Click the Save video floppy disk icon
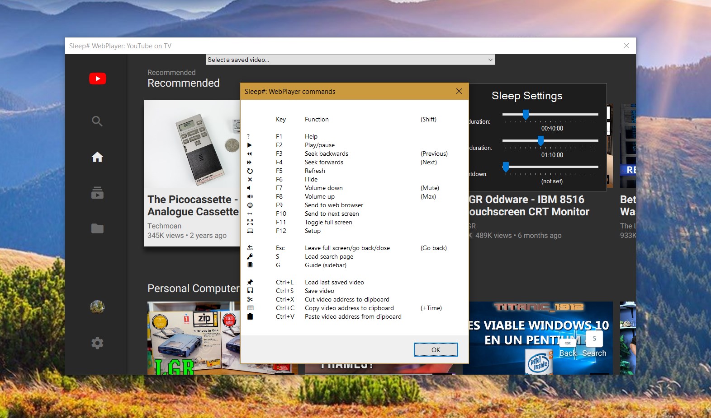The image size is (711, 418). 250,291
